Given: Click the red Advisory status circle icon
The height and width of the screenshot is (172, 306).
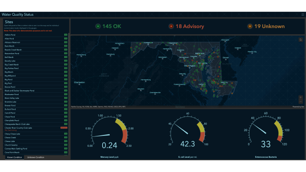Looking at the screenshot, I should (171, 26).
